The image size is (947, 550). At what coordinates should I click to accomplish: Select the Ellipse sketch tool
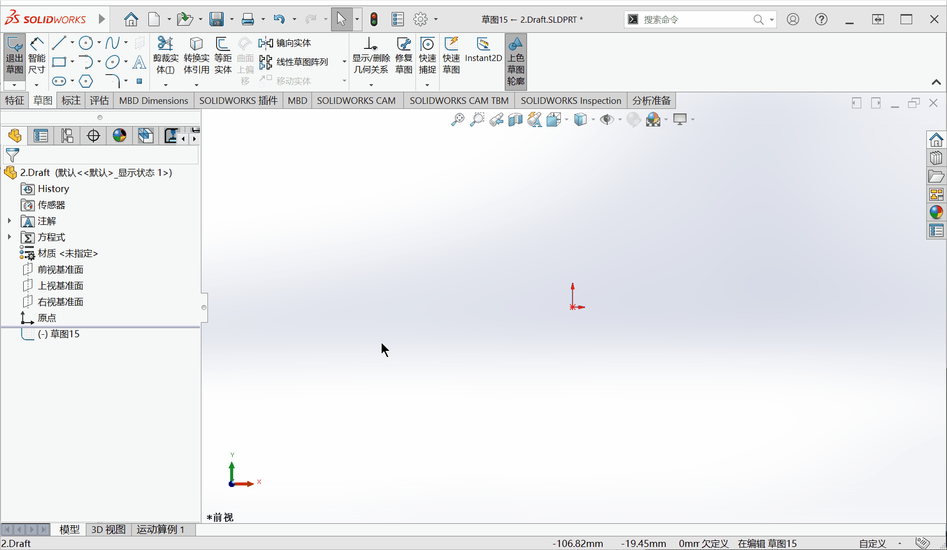click(x=113, y=62)
